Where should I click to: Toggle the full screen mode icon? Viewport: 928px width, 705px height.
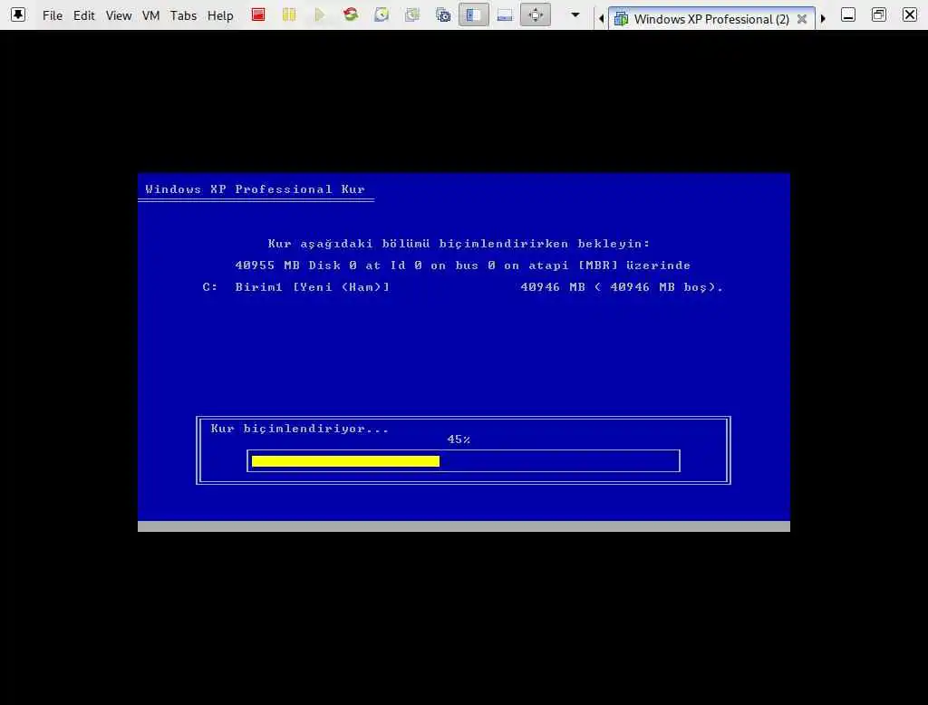point(535,14)
